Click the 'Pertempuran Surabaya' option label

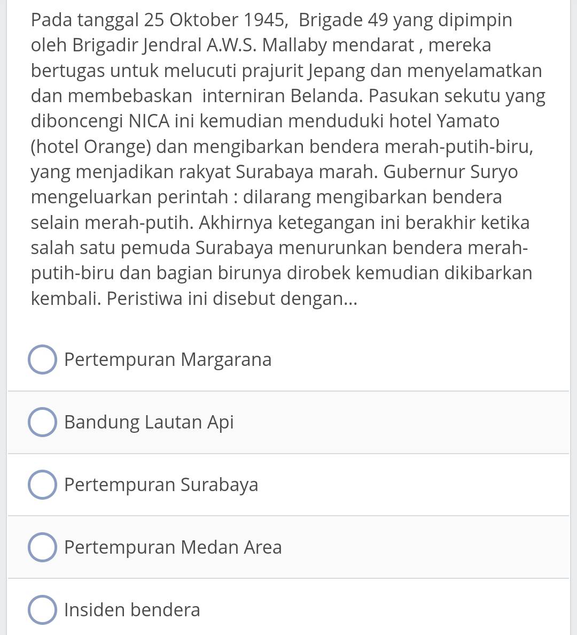pyautogui.click(x=161, y=485)
